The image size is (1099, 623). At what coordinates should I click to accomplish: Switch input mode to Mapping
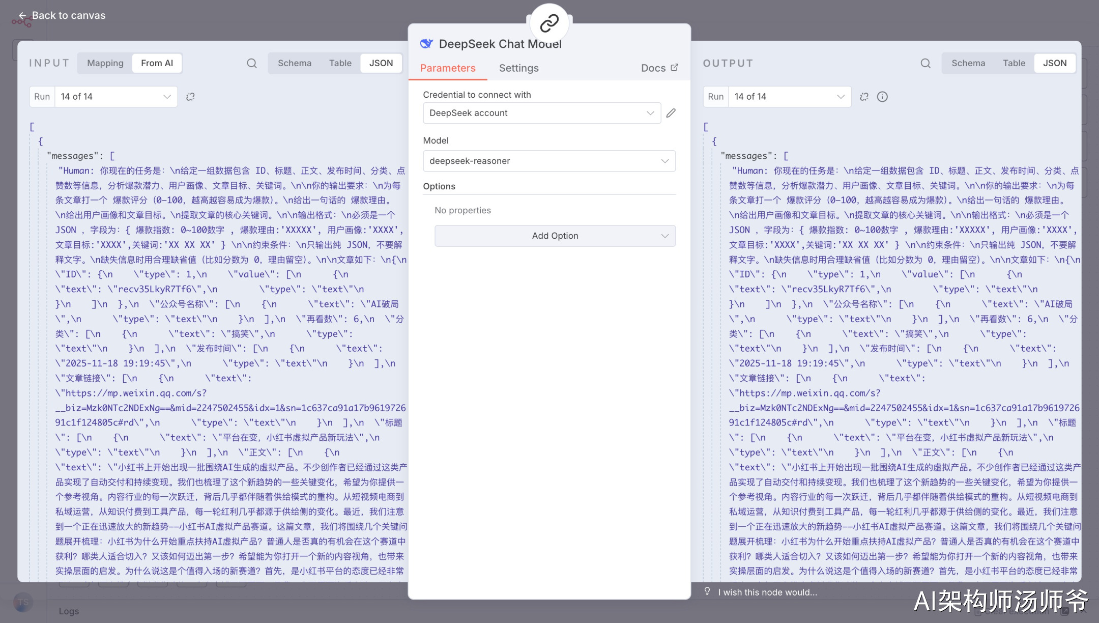[x=105, y=63]
